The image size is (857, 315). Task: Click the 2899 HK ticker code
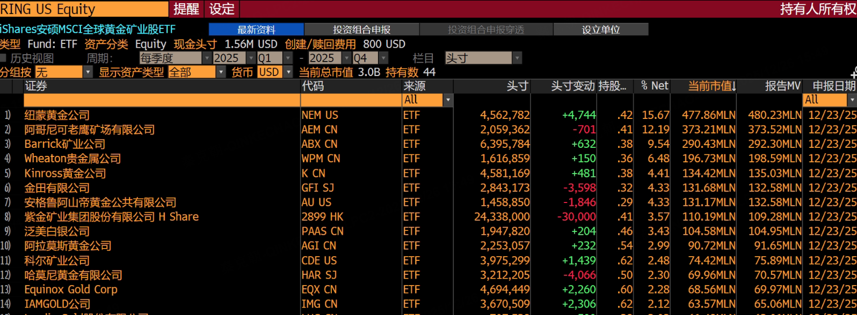[x=322, y=217]
